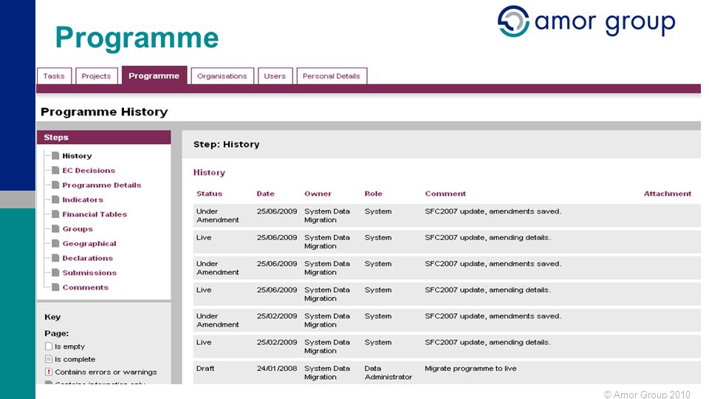The height and width of the screenshot is (399, 709).
Task: Click the Attachment column header
Action: (668, 194)
